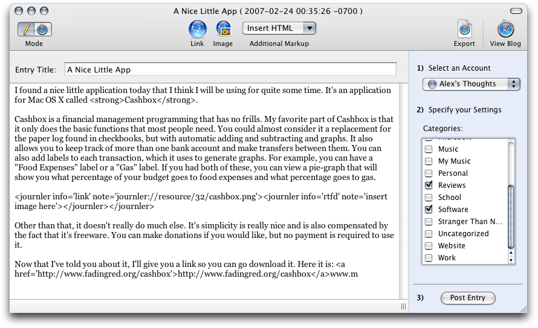The image size is (538, 328).
Task: Open View Blog Safari icon
Action: click(505, 29)
